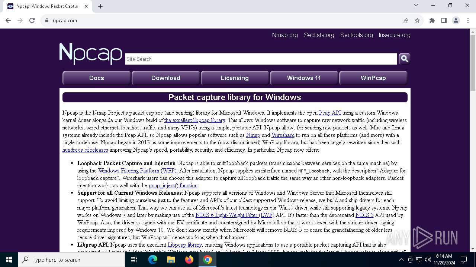Visit the Nmap.org link

point(285,35)
